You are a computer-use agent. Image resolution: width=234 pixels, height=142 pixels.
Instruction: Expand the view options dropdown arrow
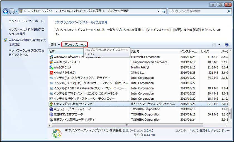pos(219,45)
